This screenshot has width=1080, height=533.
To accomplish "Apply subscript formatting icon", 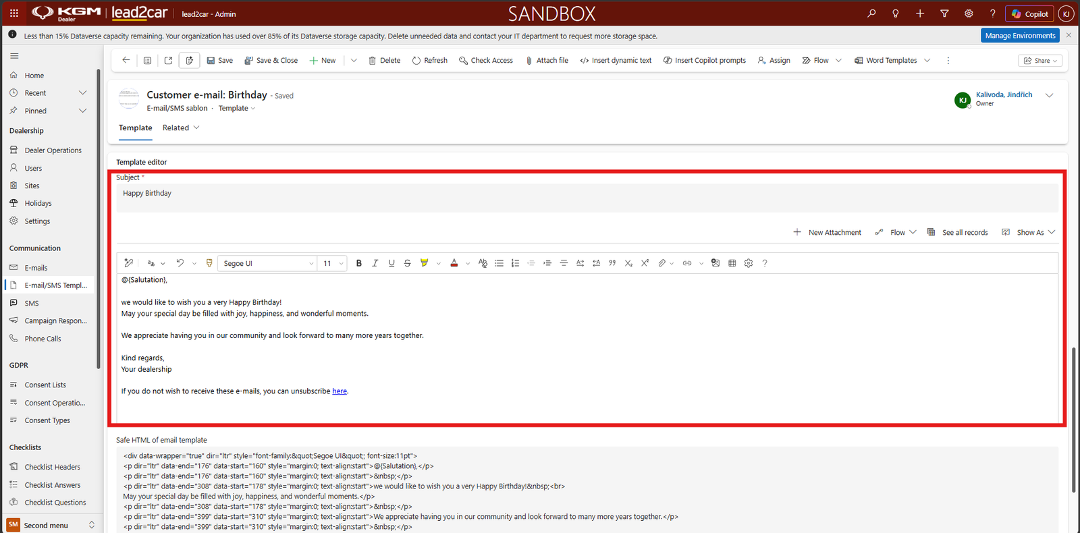I will click(x=628, y=263).
